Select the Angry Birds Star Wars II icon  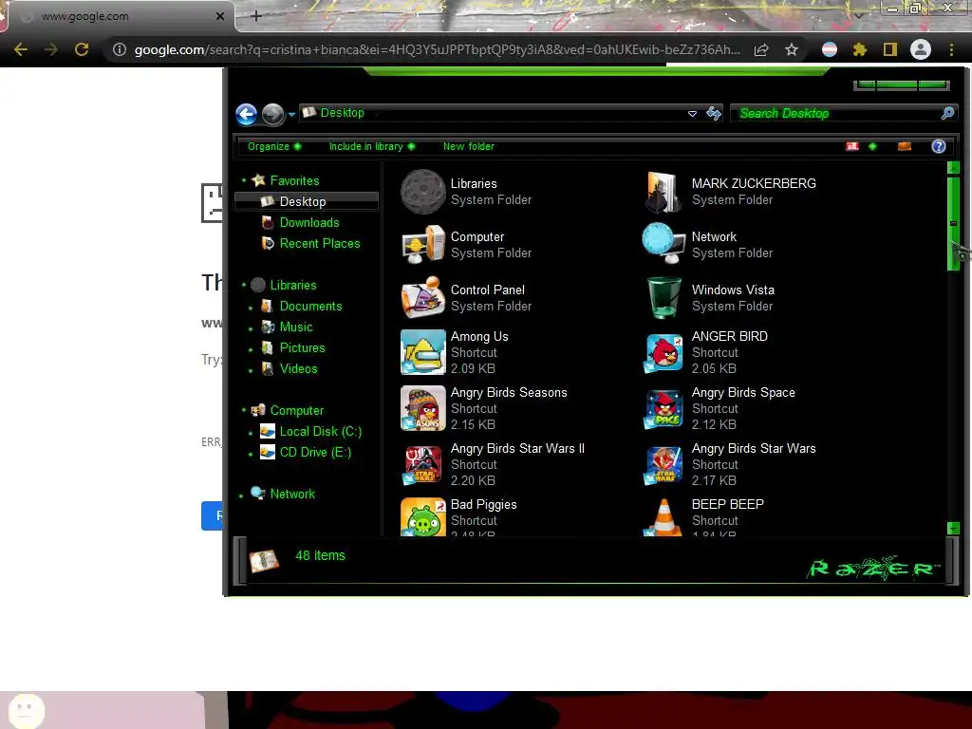click(x=422, y=464)
